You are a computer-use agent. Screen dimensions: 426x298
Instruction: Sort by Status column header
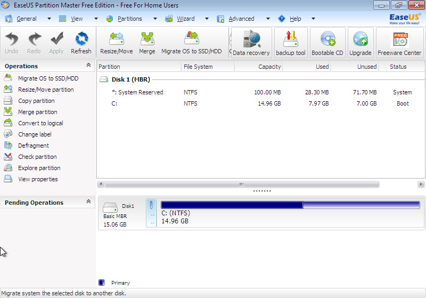point(402,67)
